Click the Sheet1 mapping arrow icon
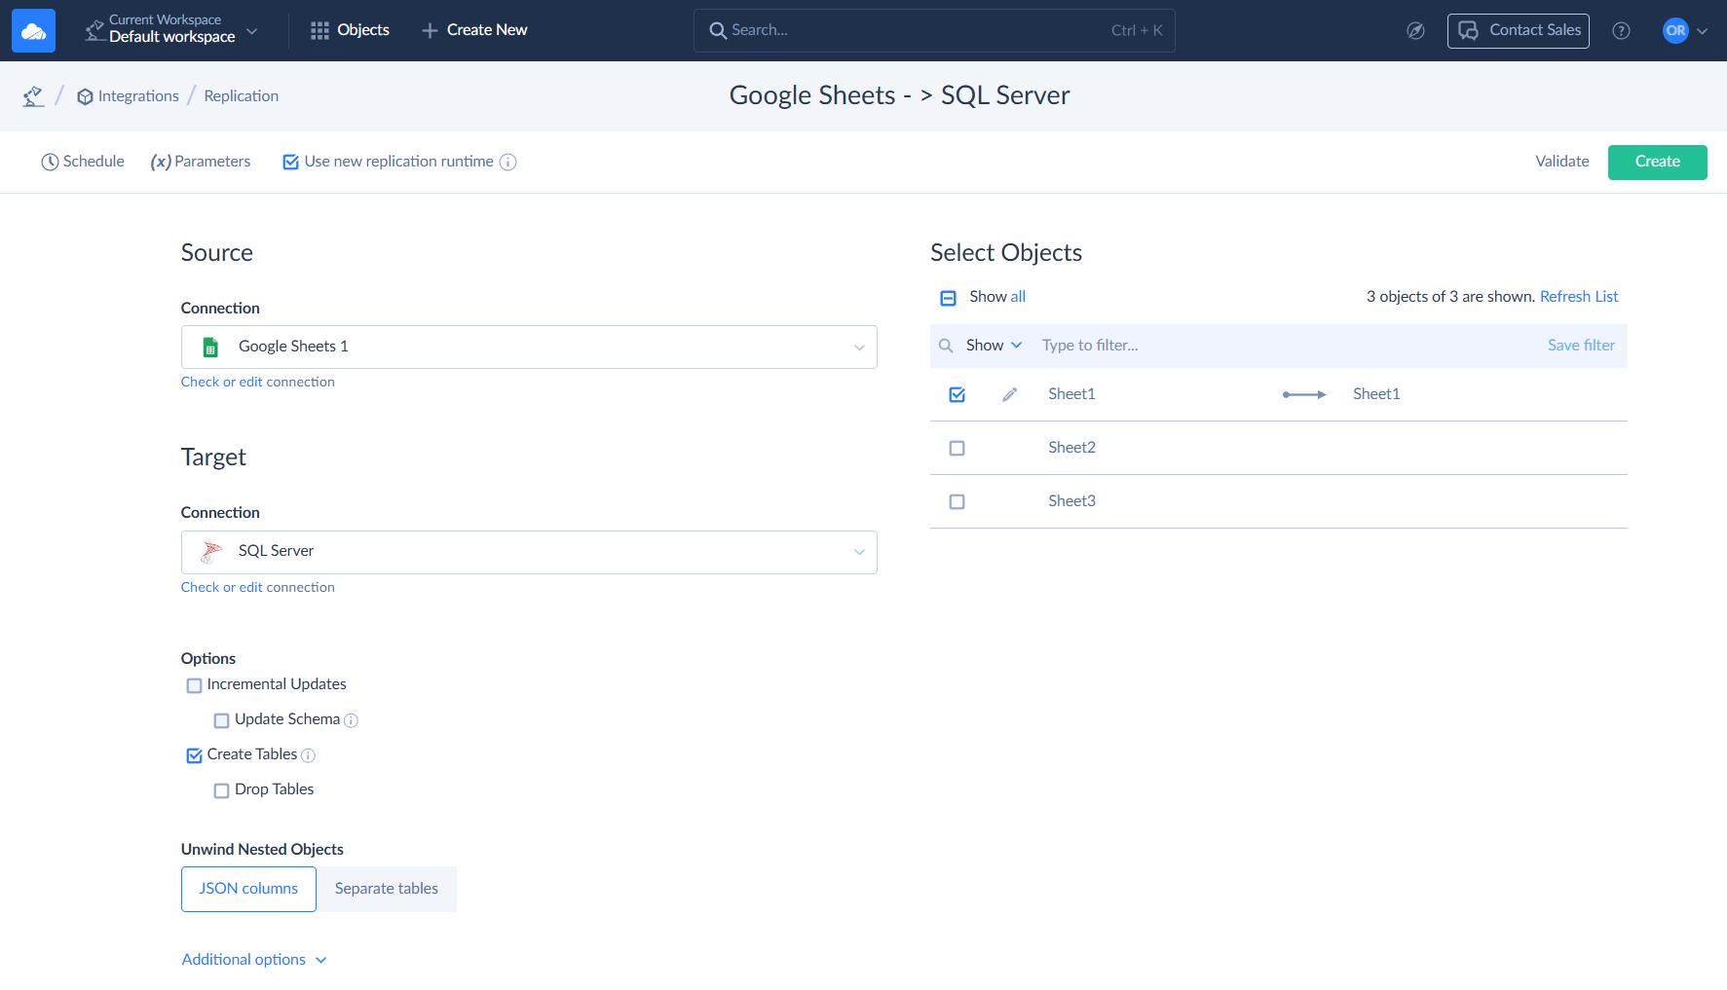The height and width of the screenshot is (990, 1727). tap(1304, 394)
